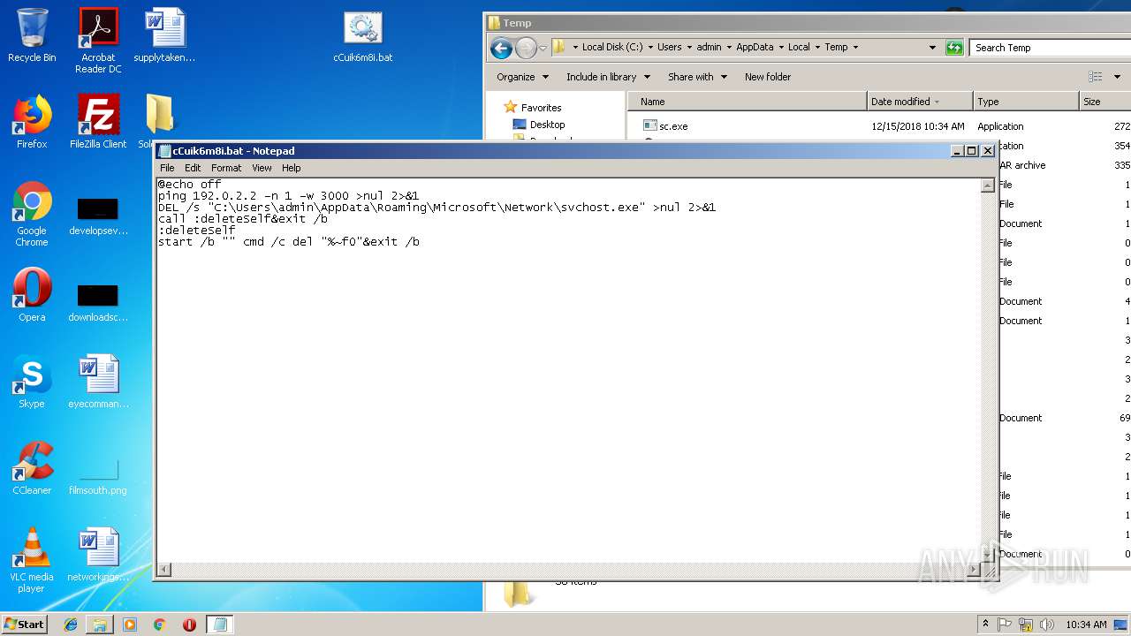Launch Opera from the taskbar
1131x636 pixels.
[x=189, y=625]
